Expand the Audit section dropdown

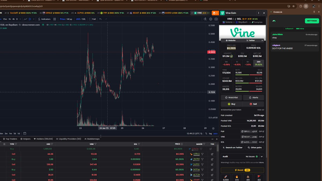click(x=262, y=156)
